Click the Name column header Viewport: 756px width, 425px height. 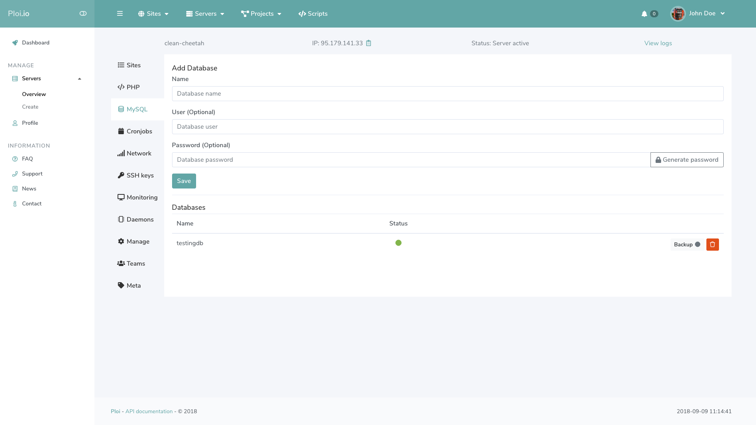[185, 224]
